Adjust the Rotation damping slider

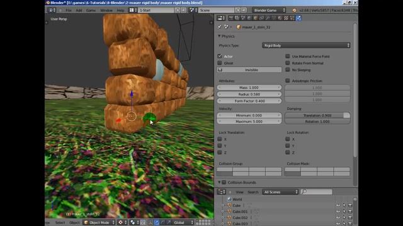point(317,121)
